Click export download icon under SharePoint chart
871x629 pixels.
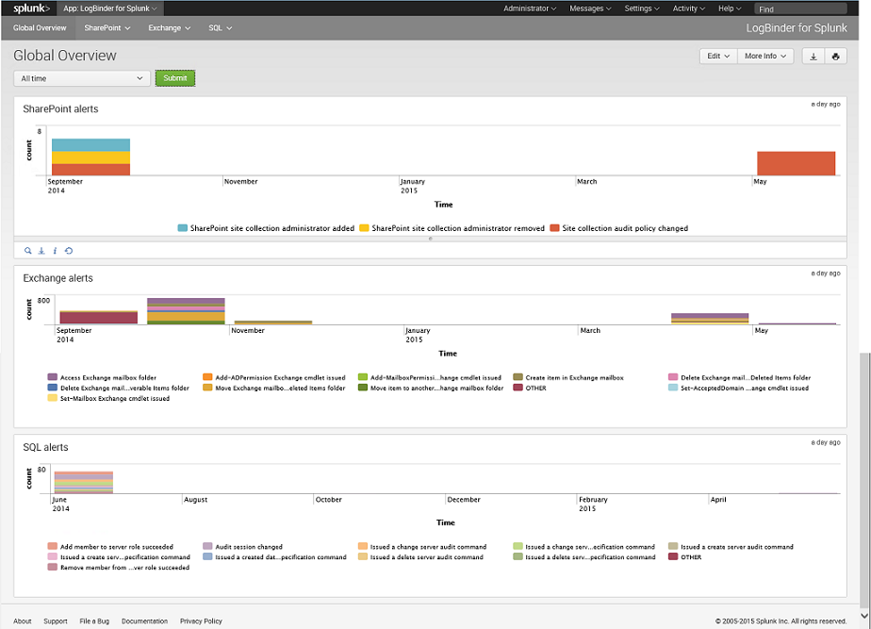(41, 251)
